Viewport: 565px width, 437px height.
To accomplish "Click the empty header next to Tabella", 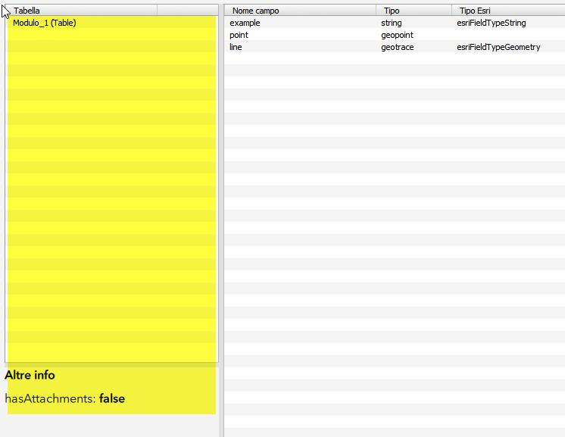I will [x=188, y=11].
